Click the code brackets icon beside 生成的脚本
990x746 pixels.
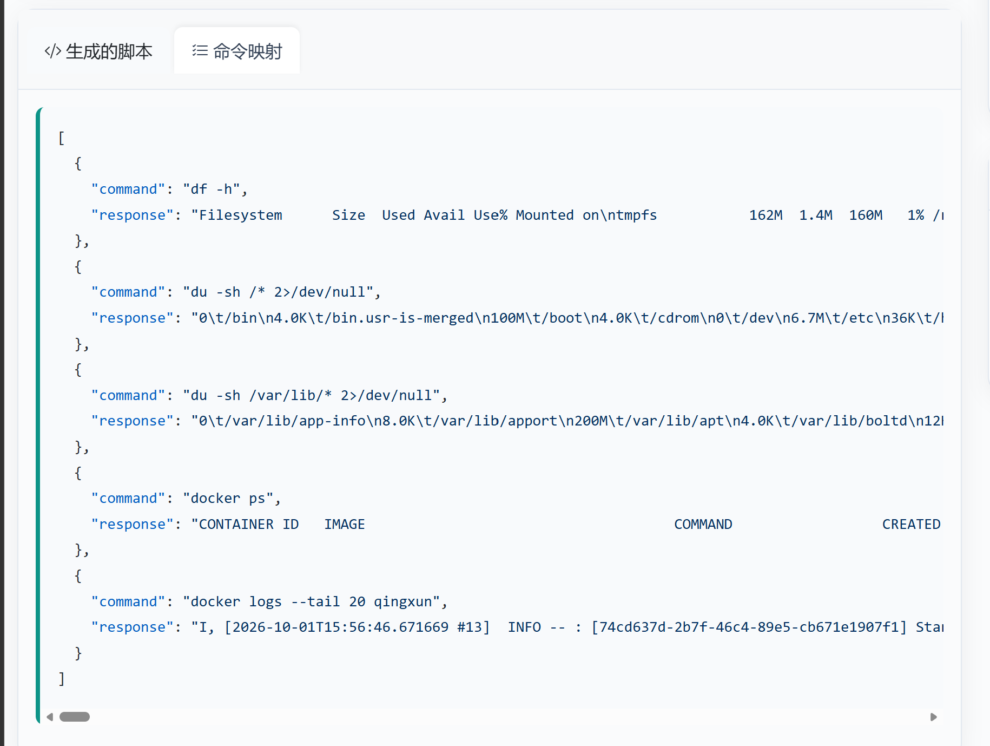tap(52, 51)
